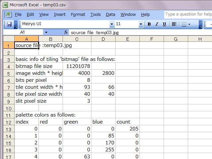Viewport: 212px width, 159px height.
Task: Open the View menu
Action: coord(44,15)
